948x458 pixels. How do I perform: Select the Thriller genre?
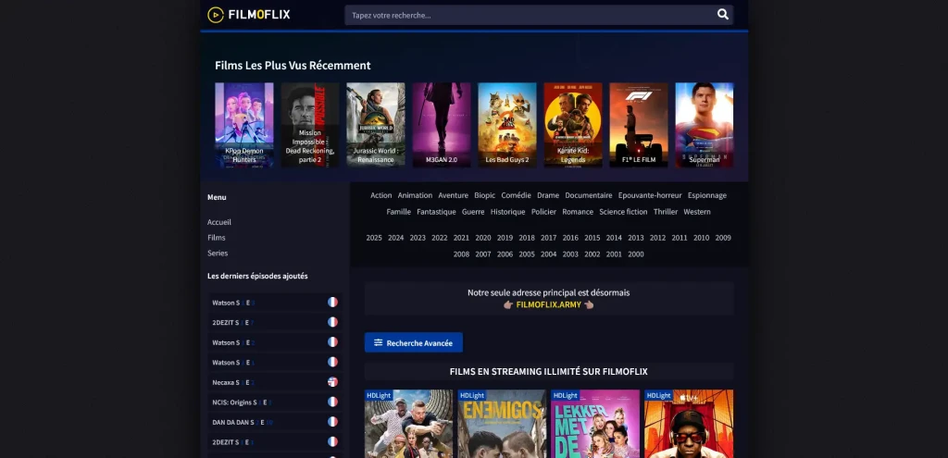[x=666, y=212]
